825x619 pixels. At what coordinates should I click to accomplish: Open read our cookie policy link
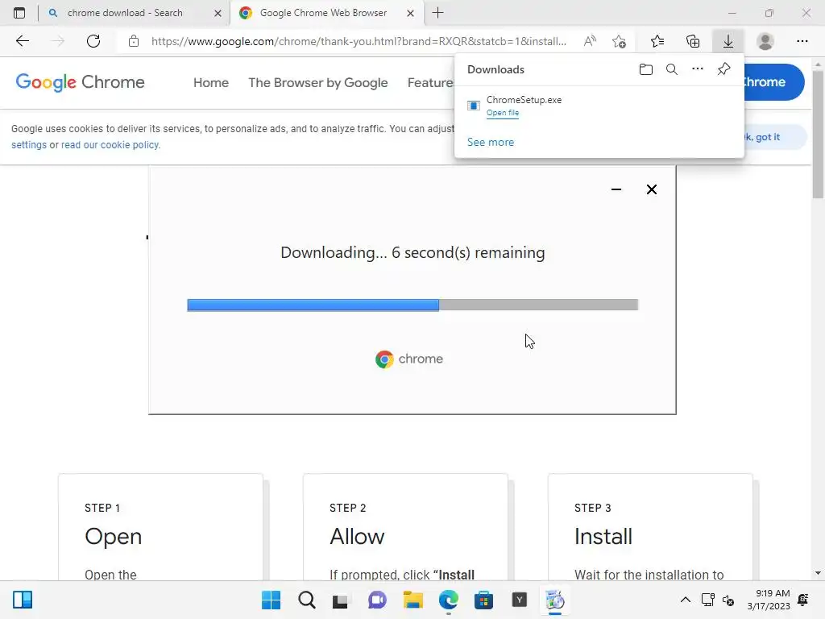[110, 145]
